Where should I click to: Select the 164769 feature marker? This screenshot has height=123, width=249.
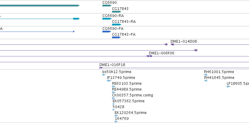pyautogui.click(x=116, y=122)
